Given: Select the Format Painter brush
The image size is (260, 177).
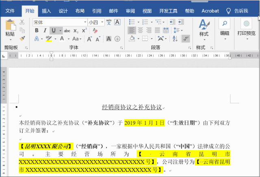Looking at the screenshot, I should (22, 39).
